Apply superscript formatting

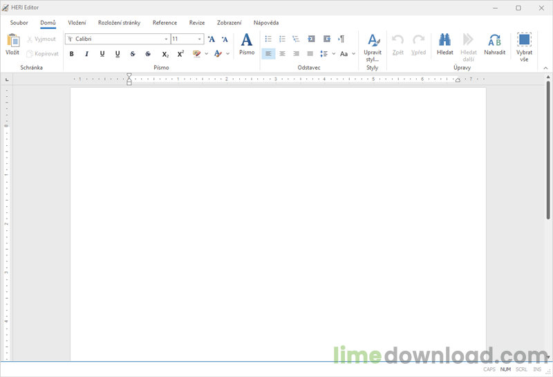[x=180, y=54]
